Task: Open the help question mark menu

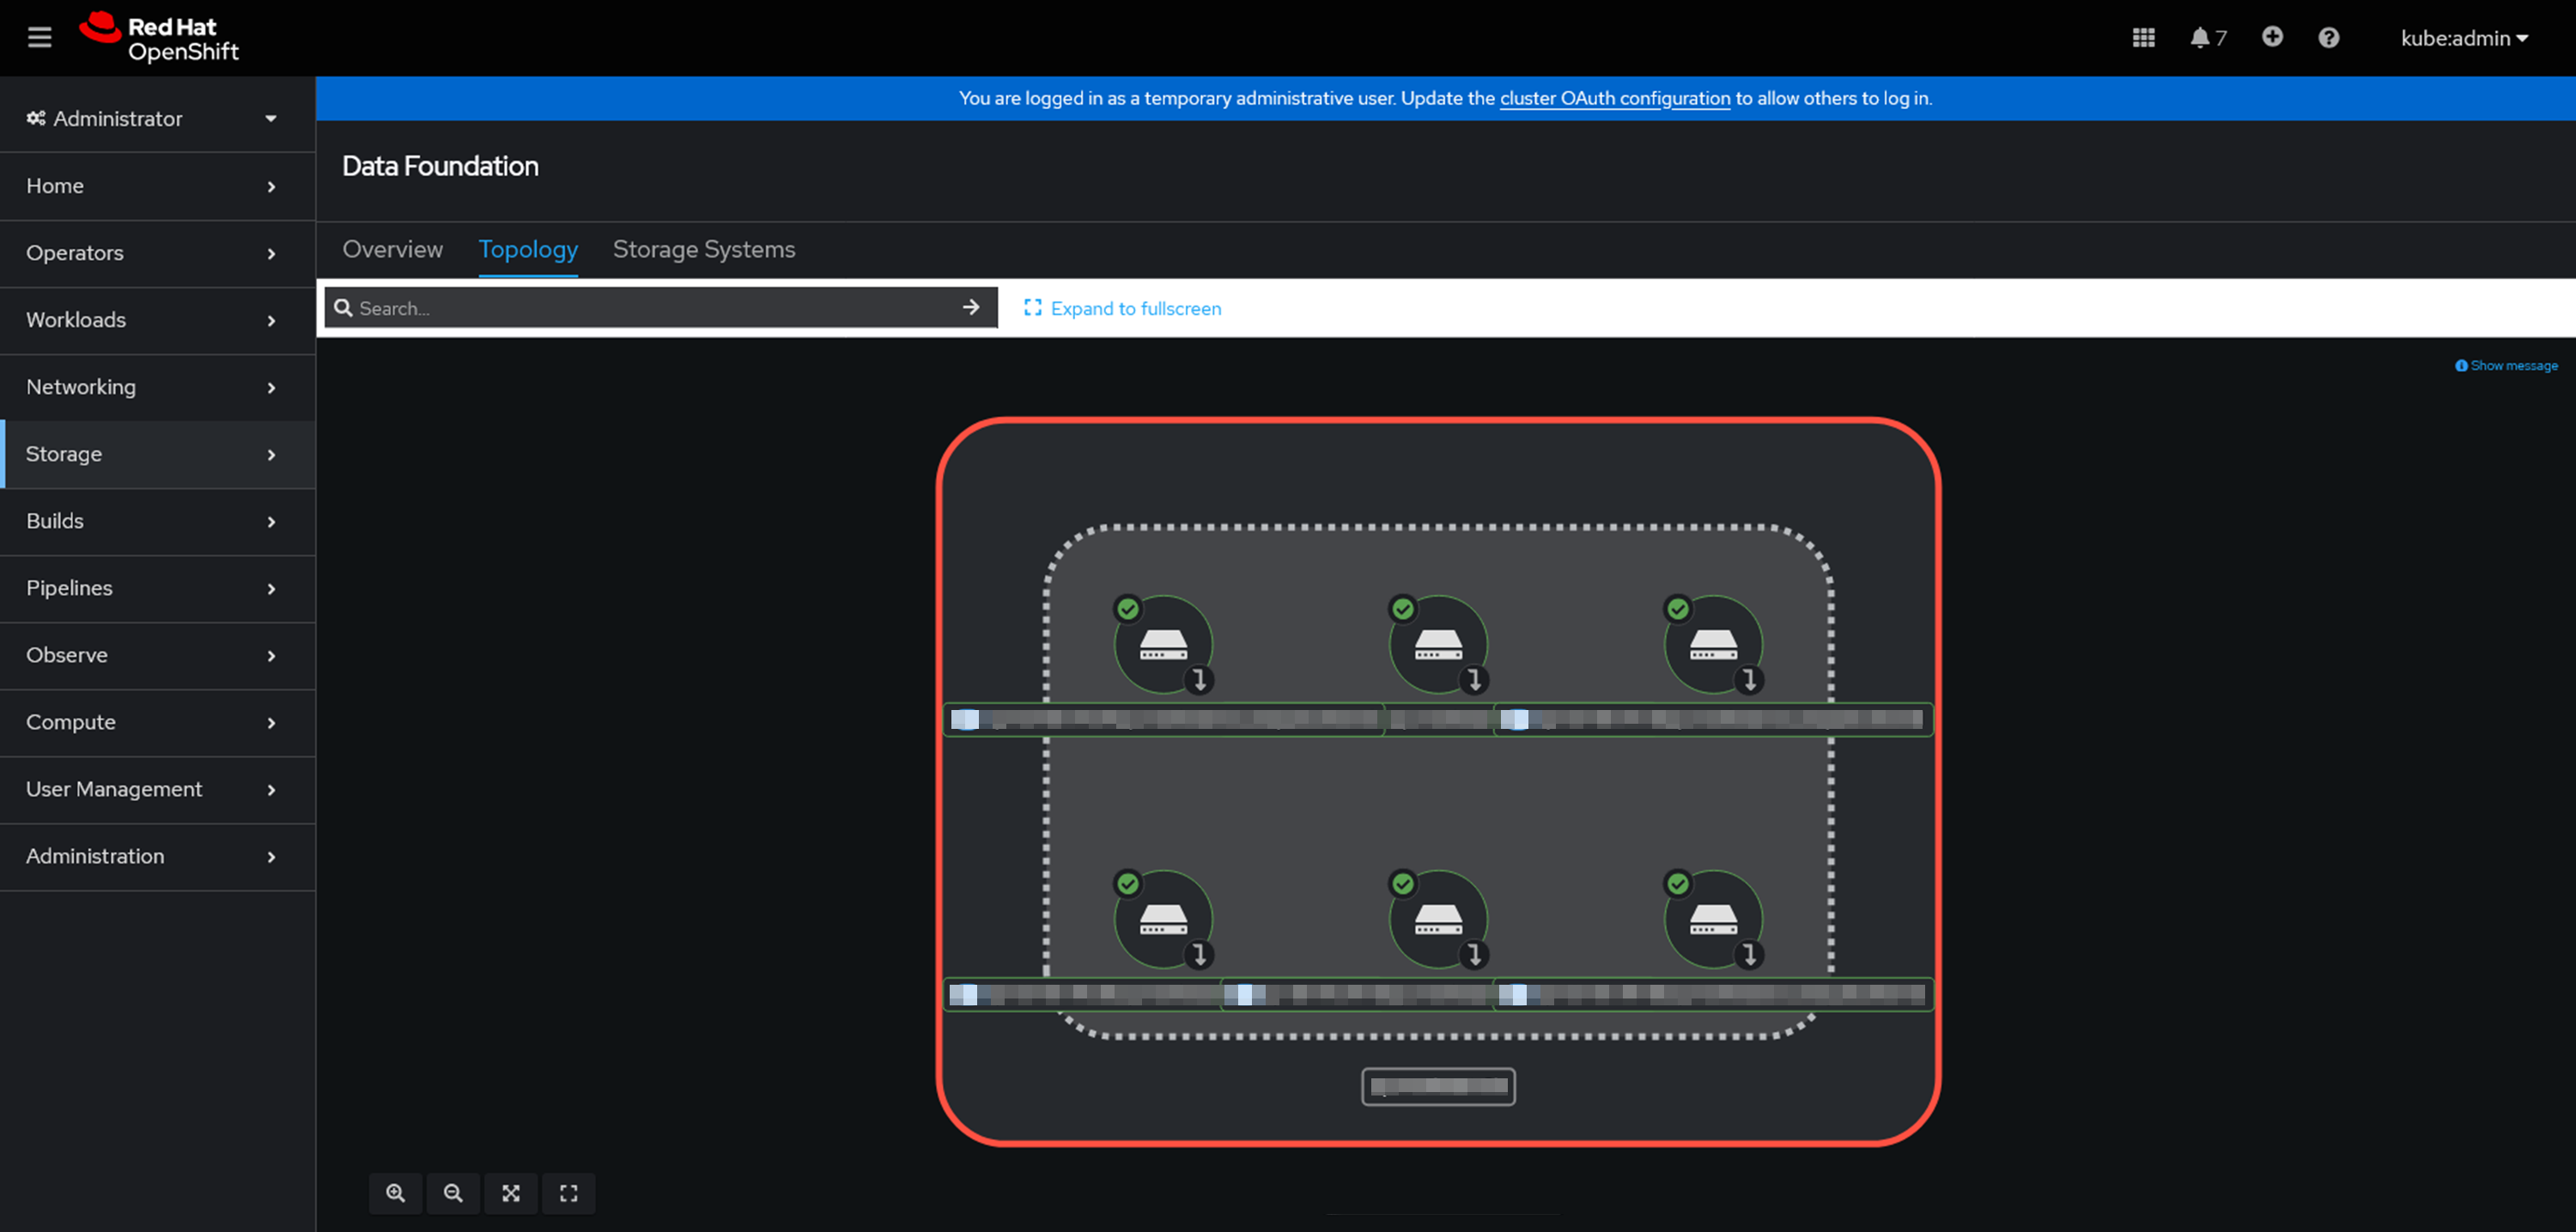Action: pos(2328,38)
